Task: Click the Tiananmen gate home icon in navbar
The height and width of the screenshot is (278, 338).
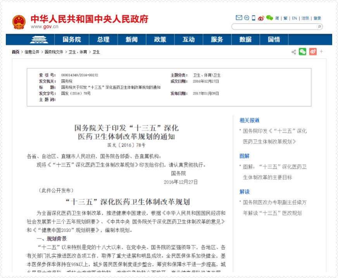Action: [38, 39]
